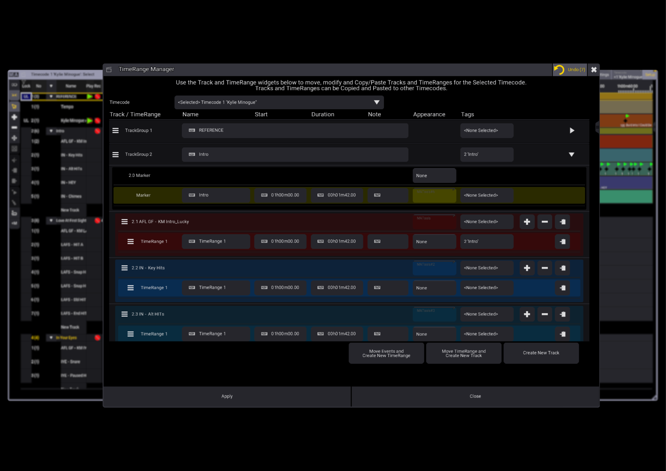Grab the TrackGroup 2 drag handle
This screenshot has width=666, height=471.
click(116, 155)
